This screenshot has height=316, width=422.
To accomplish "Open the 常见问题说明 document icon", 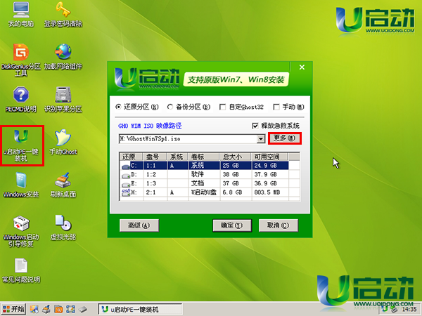I will click(21, 270).
